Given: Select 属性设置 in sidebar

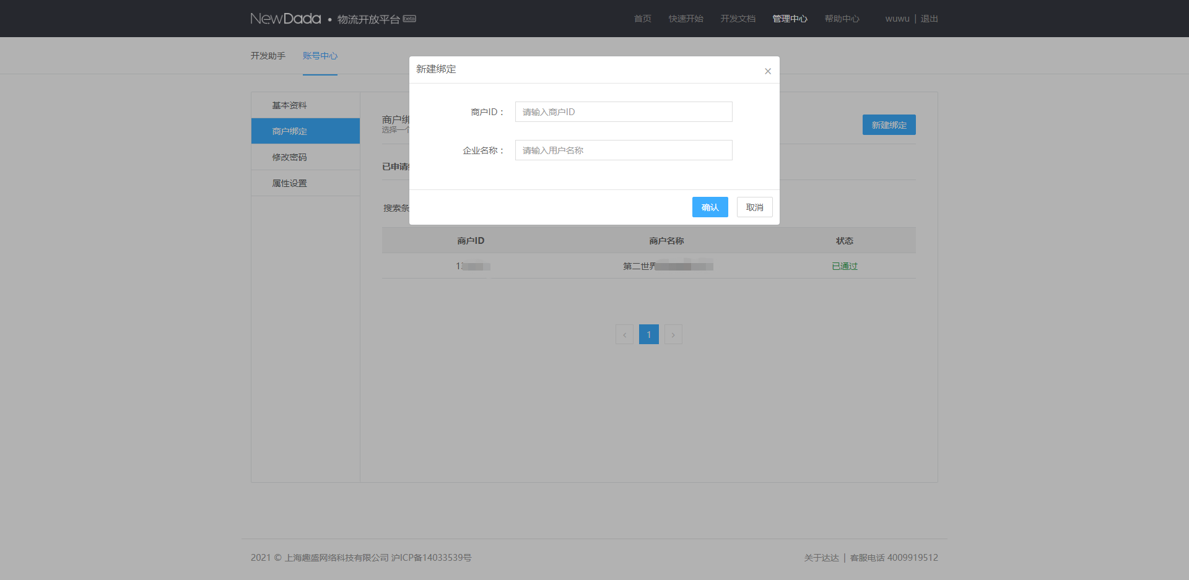Looking at the screenshot, I should tap(289, 183).
